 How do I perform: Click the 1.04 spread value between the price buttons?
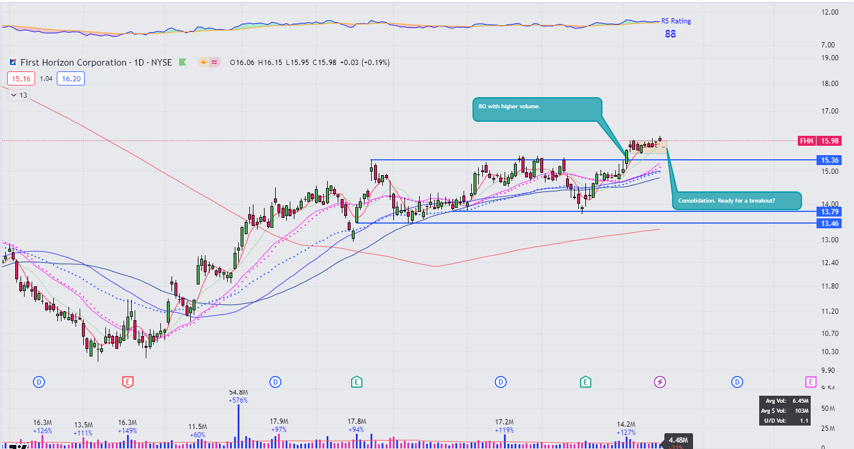(46, 78)
